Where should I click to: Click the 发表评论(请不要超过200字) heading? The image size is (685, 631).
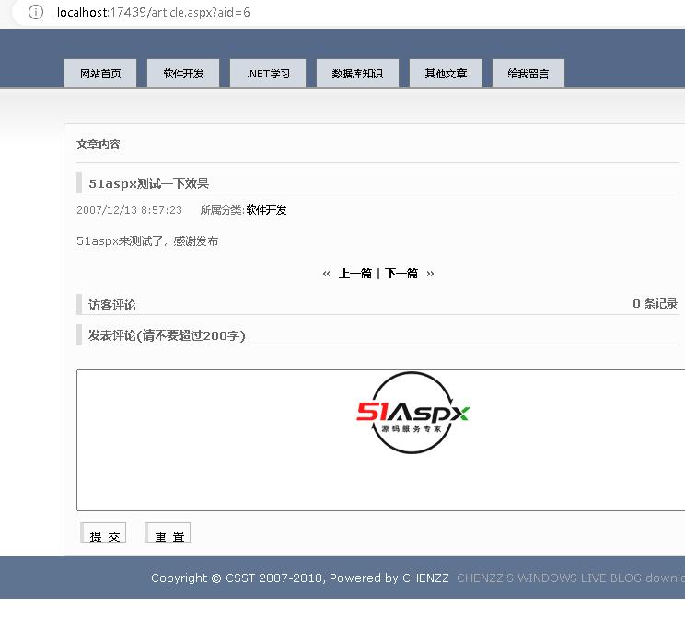[x=167, y=335]
